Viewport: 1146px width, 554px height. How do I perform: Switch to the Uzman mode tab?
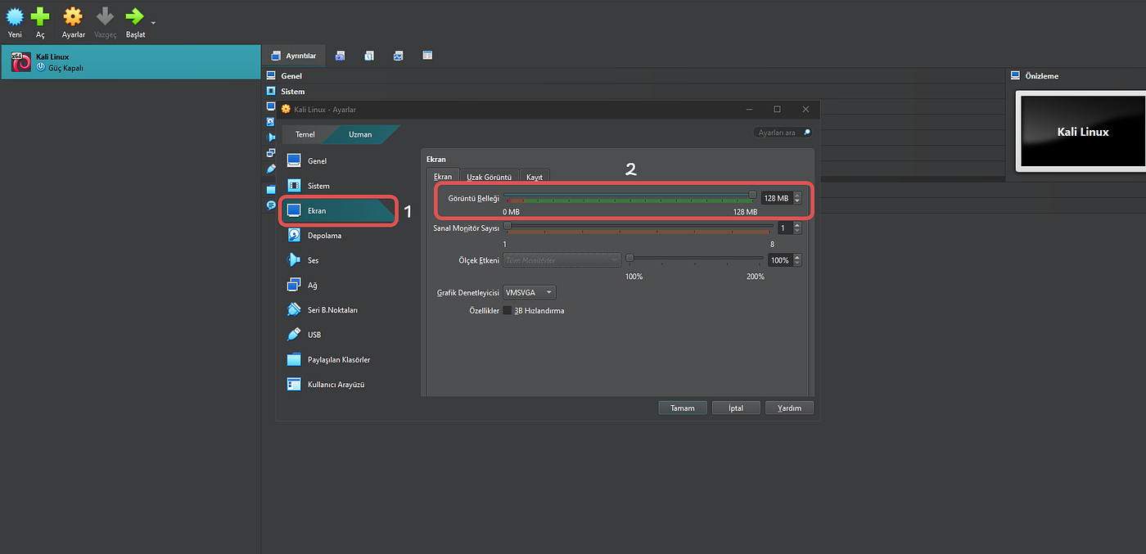point(360,134)
